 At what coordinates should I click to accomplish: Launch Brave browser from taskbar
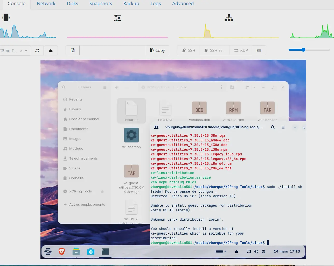coord(62,251)
